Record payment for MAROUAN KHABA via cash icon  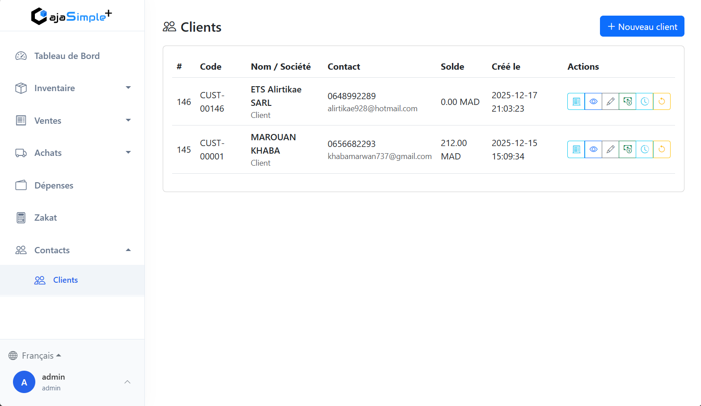pyautogui.click(x=628, y=149)
